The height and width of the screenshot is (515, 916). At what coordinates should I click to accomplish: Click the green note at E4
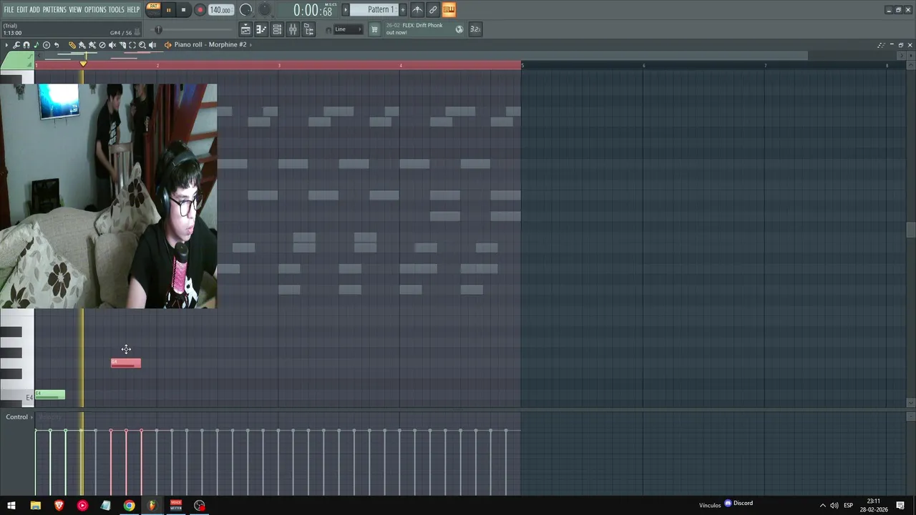click(50, 395)
